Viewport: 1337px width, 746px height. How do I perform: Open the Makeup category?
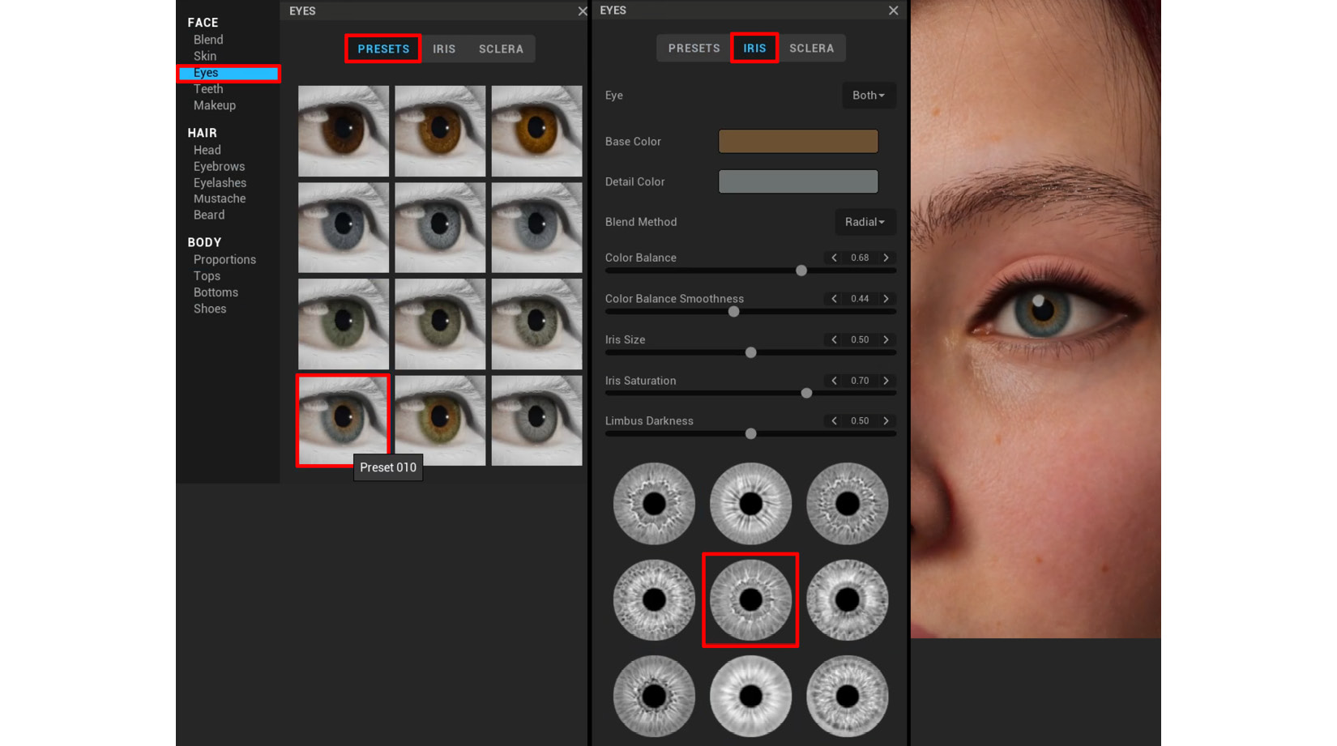(215, 105)
